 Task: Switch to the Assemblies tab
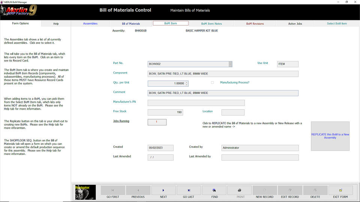point(90,24)
